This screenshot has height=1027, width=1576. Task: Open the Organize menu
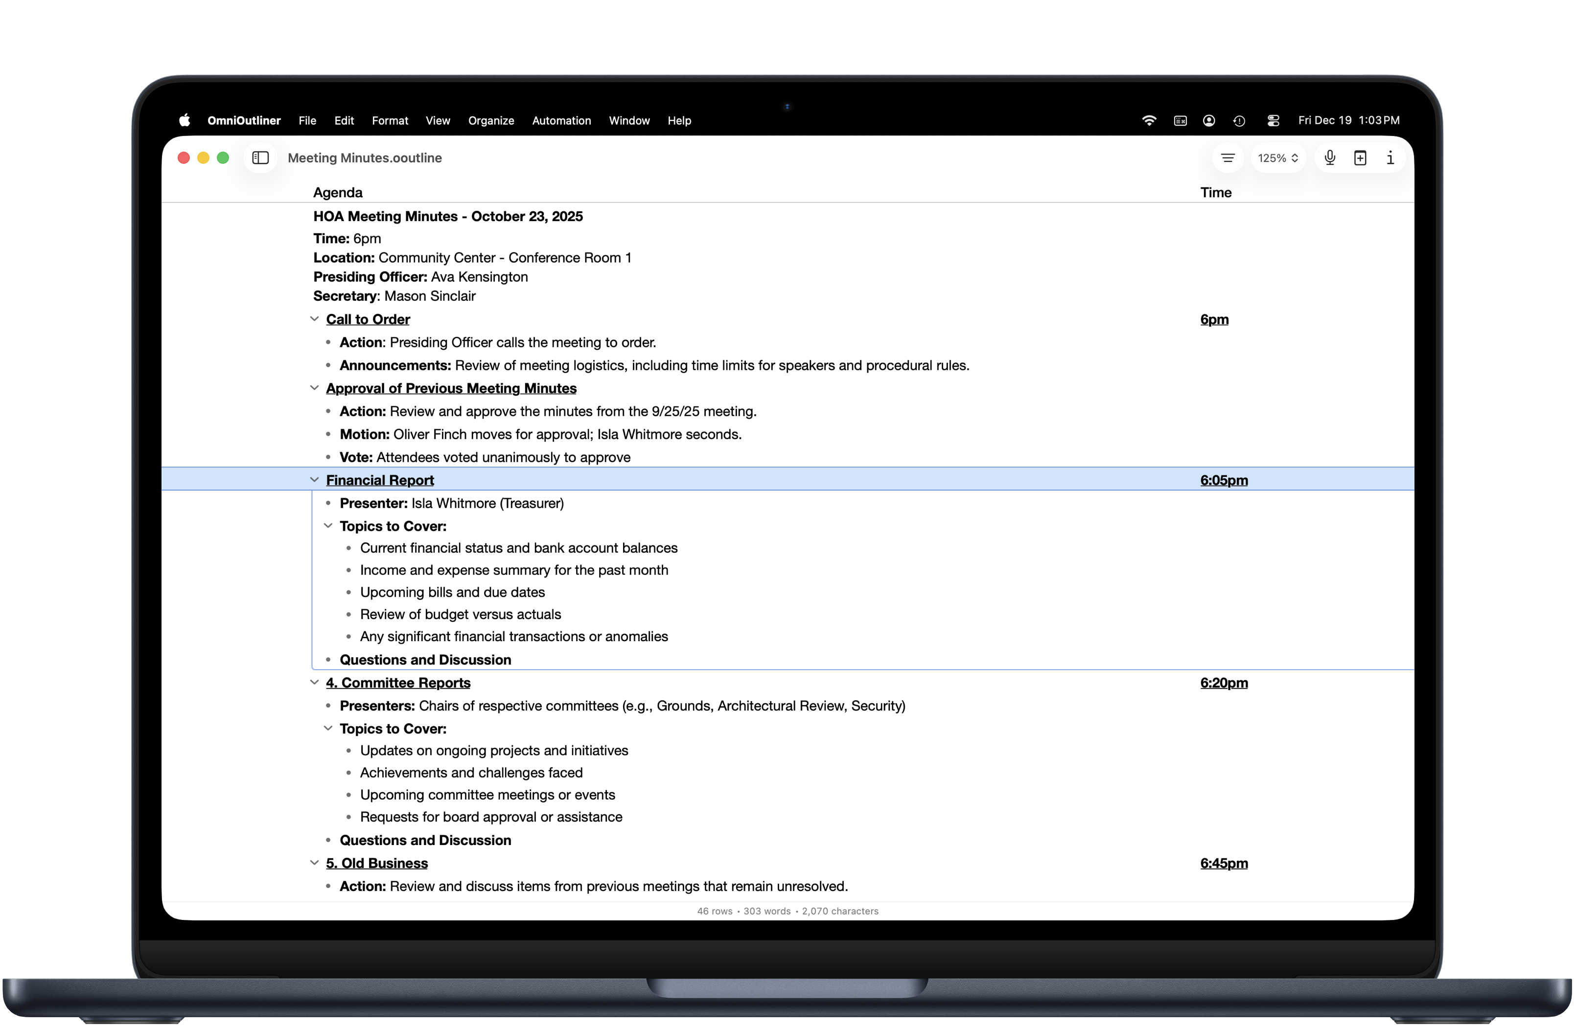[x=491, y=120]
